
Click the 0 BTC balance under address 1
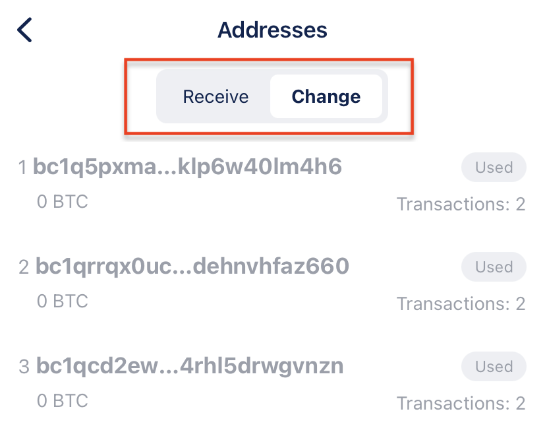coord(63,202)
